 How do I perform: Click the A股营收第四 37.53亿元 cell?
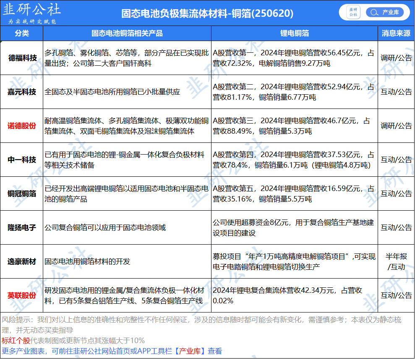(294, 160)
